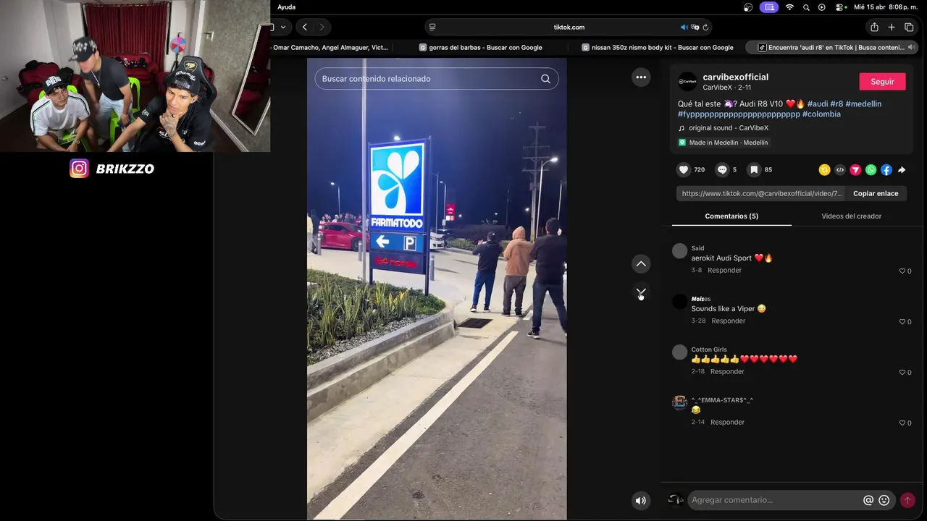The image size is (927, 521).
Task: Share the video to Facebook
Action: [x=886, y=170]
